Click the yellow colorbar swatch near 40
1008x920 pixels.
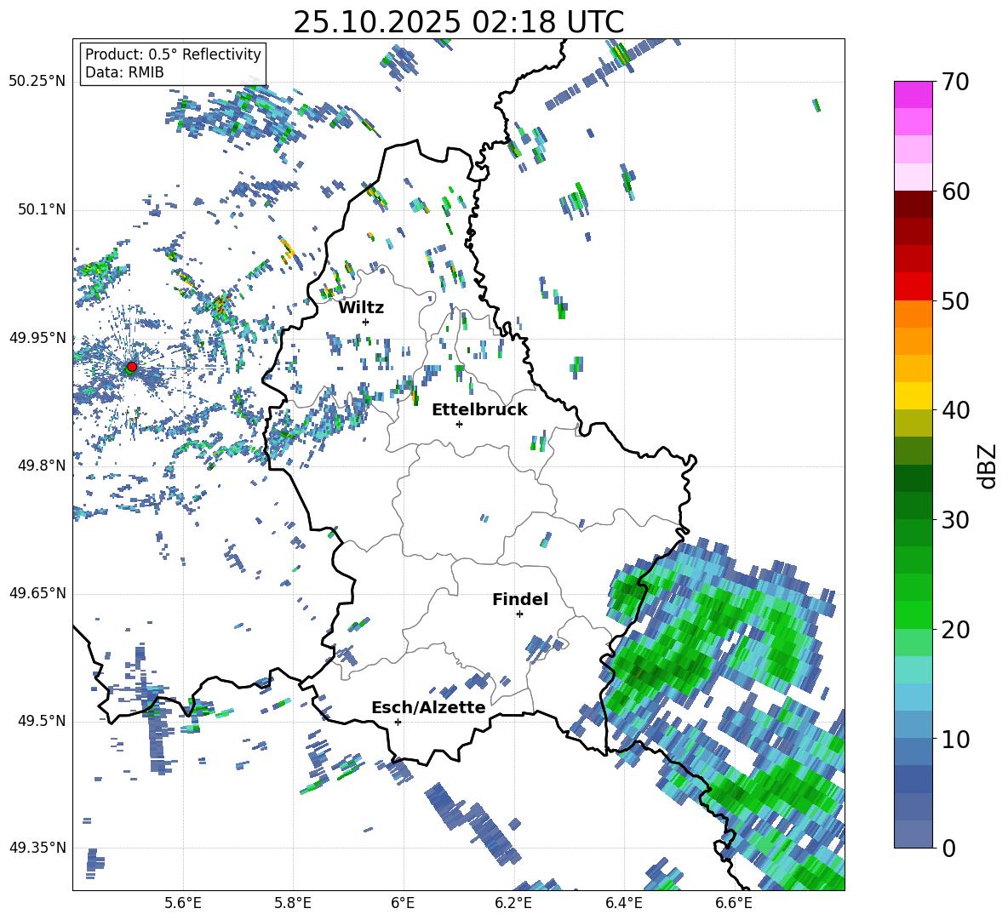[x=913, y=396]
